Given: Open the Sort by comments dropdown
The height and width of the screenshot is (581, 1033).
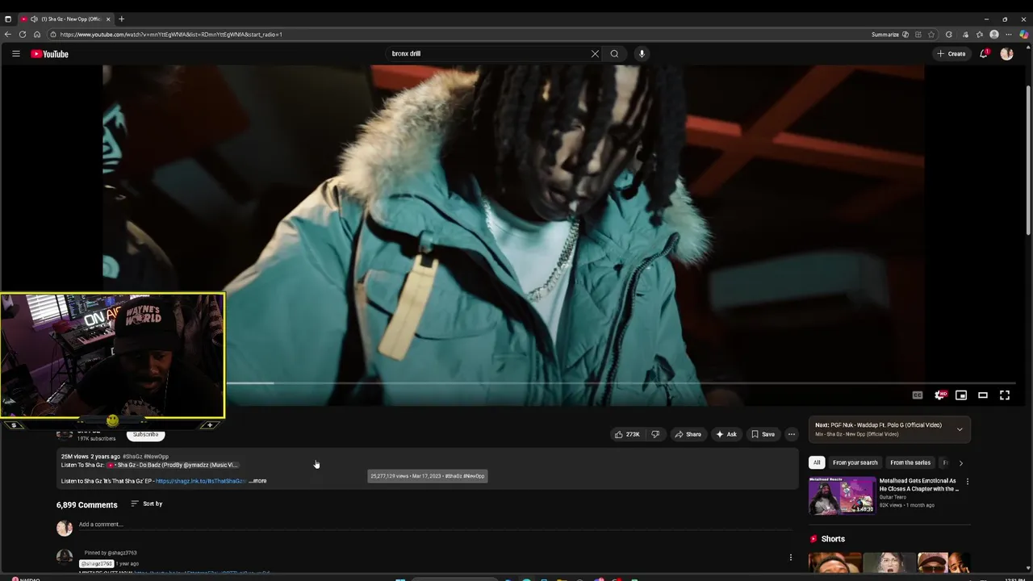Looking at the screenshot, I should [x=147, y=504].
